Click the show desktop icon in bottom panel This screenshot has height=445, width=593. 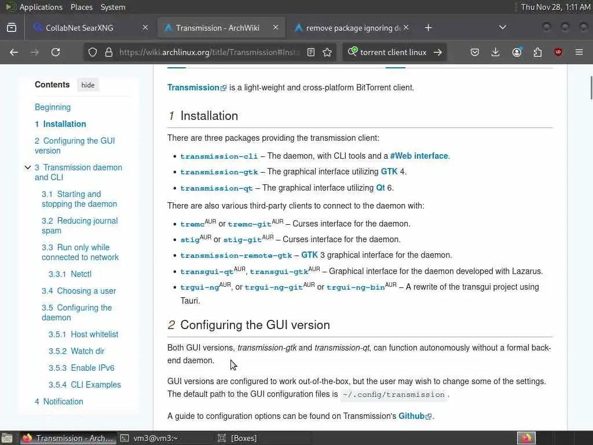point(6,438)
